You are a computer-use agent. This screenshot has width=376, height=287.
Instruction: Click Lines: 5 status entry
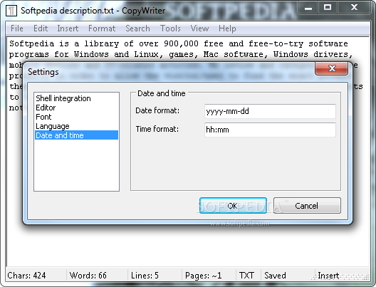tap(145, 276)
